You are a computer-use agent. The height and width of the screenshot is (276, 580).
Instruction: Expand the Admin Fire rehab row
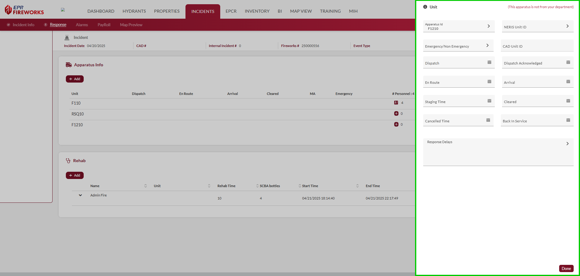(80, 195)
